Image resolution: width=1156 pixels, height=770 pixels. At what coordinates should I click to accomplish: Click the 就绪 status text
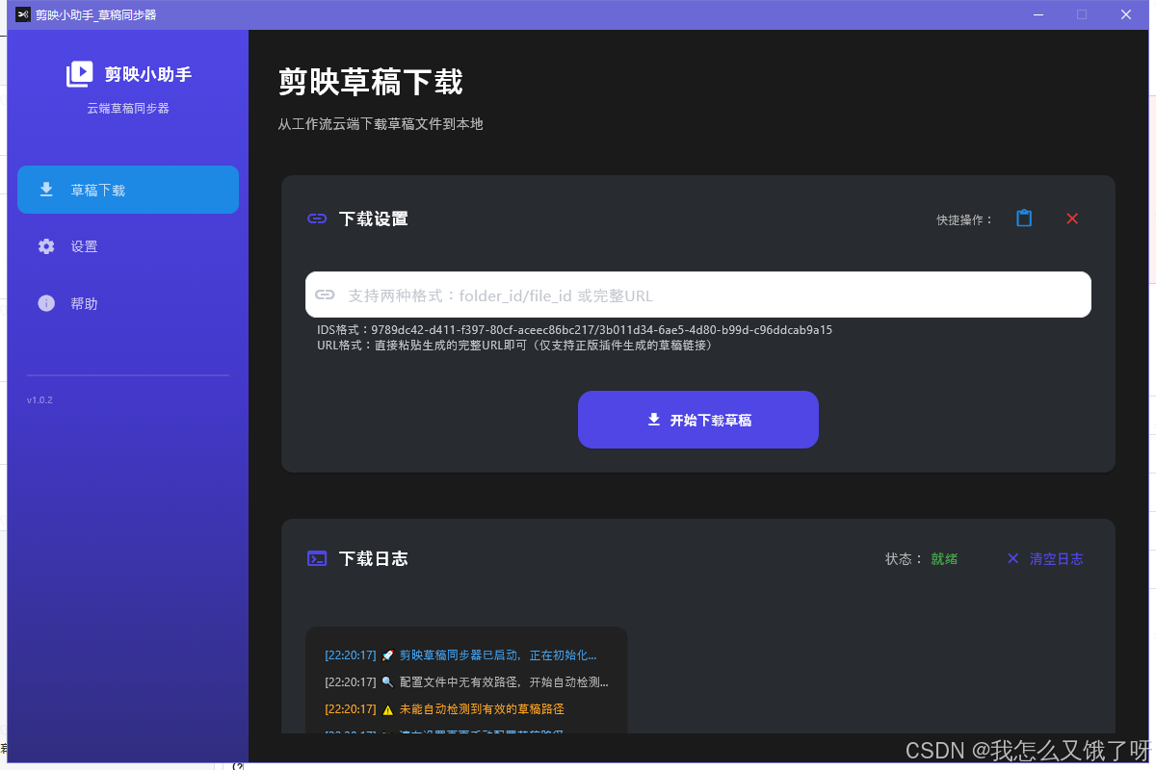pyautogui.click(x=944, y=558)
